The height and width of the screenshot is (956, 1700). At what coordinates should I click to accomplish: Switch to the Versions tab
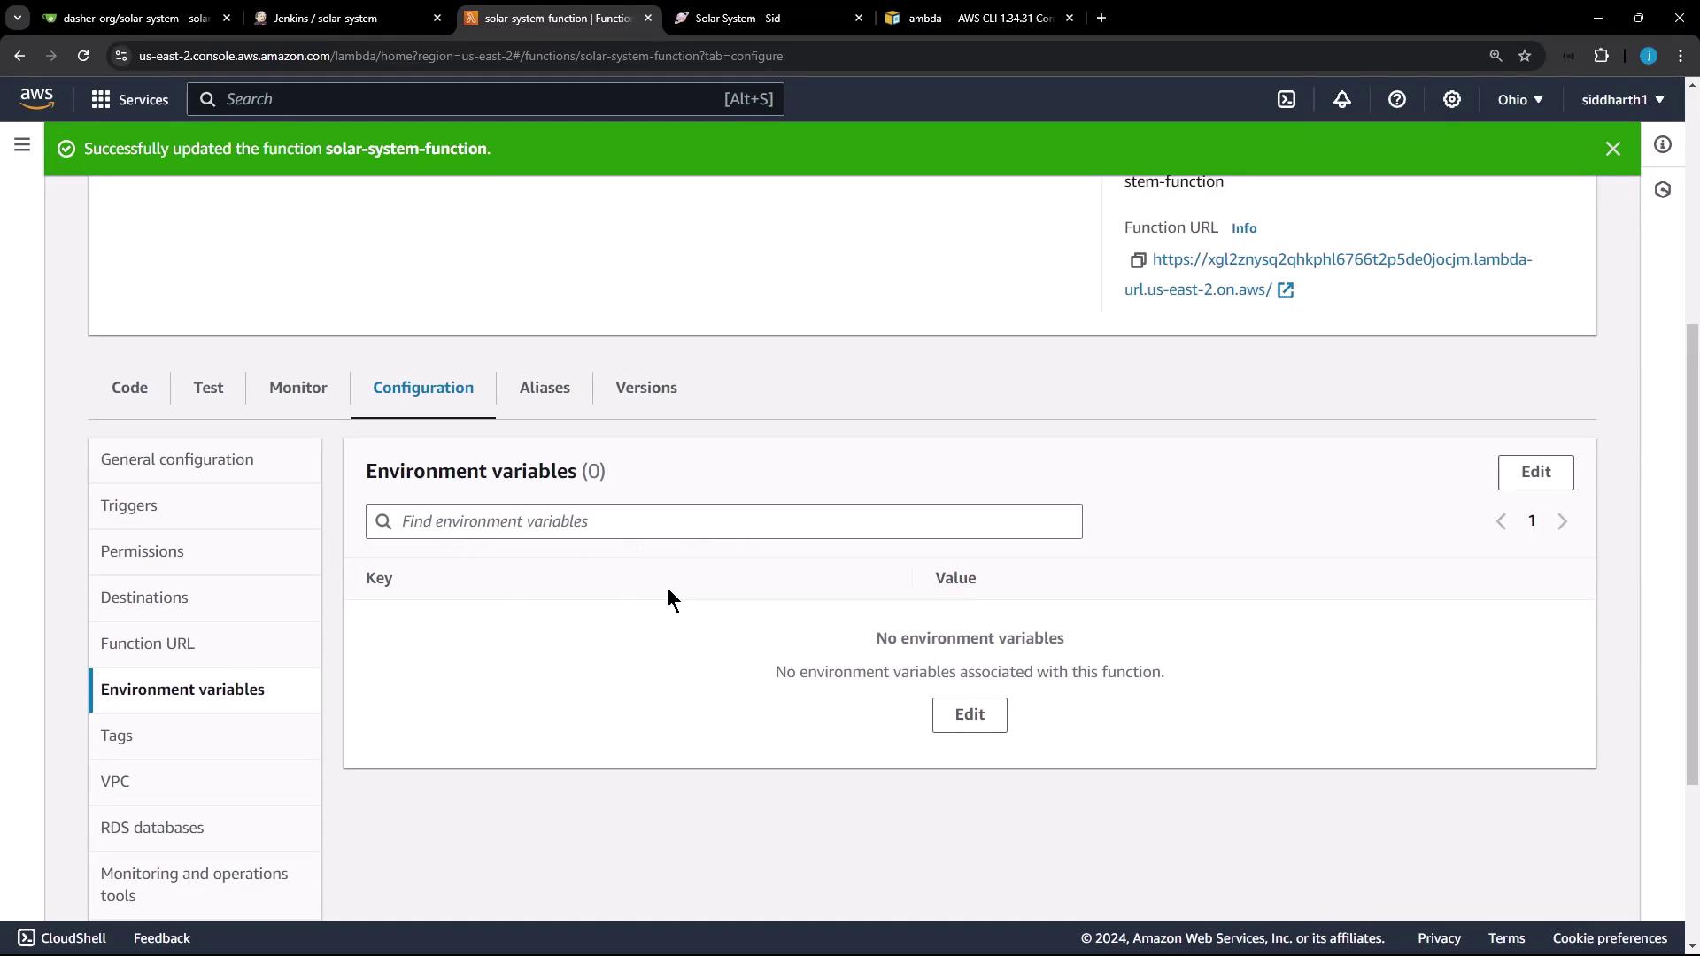(x=645, y=388)
